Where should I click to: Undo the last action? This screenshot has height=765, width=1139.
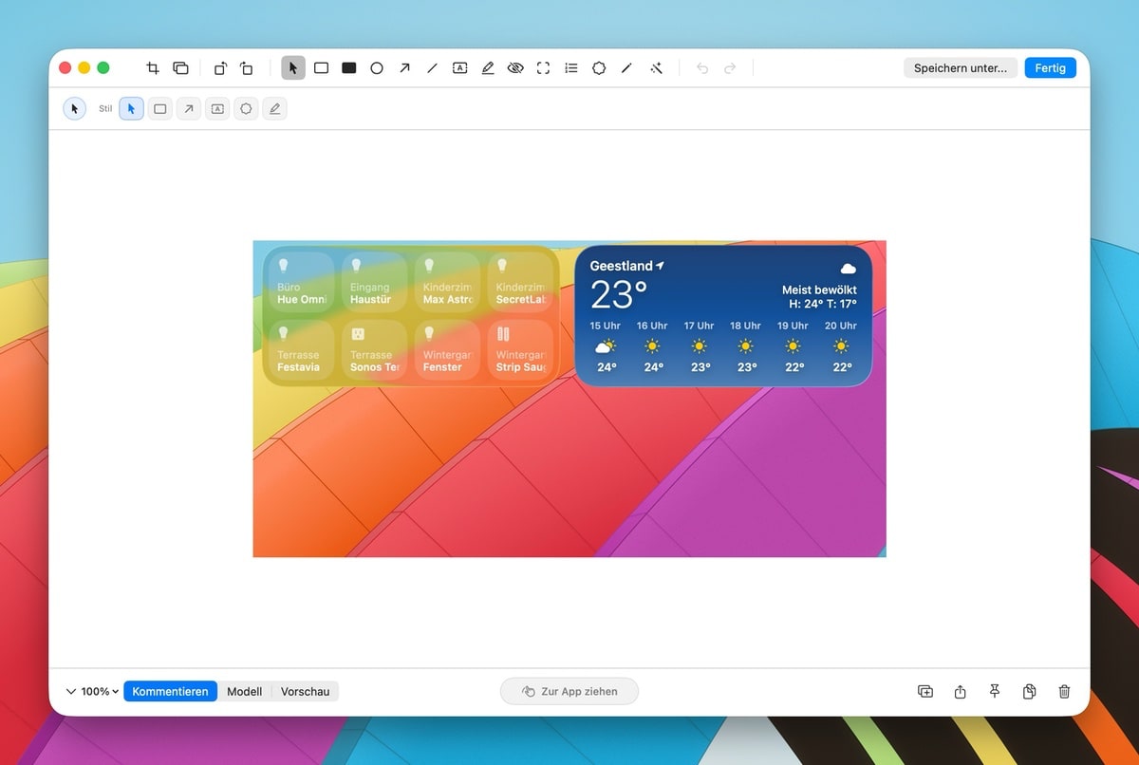tap(702, 68)
